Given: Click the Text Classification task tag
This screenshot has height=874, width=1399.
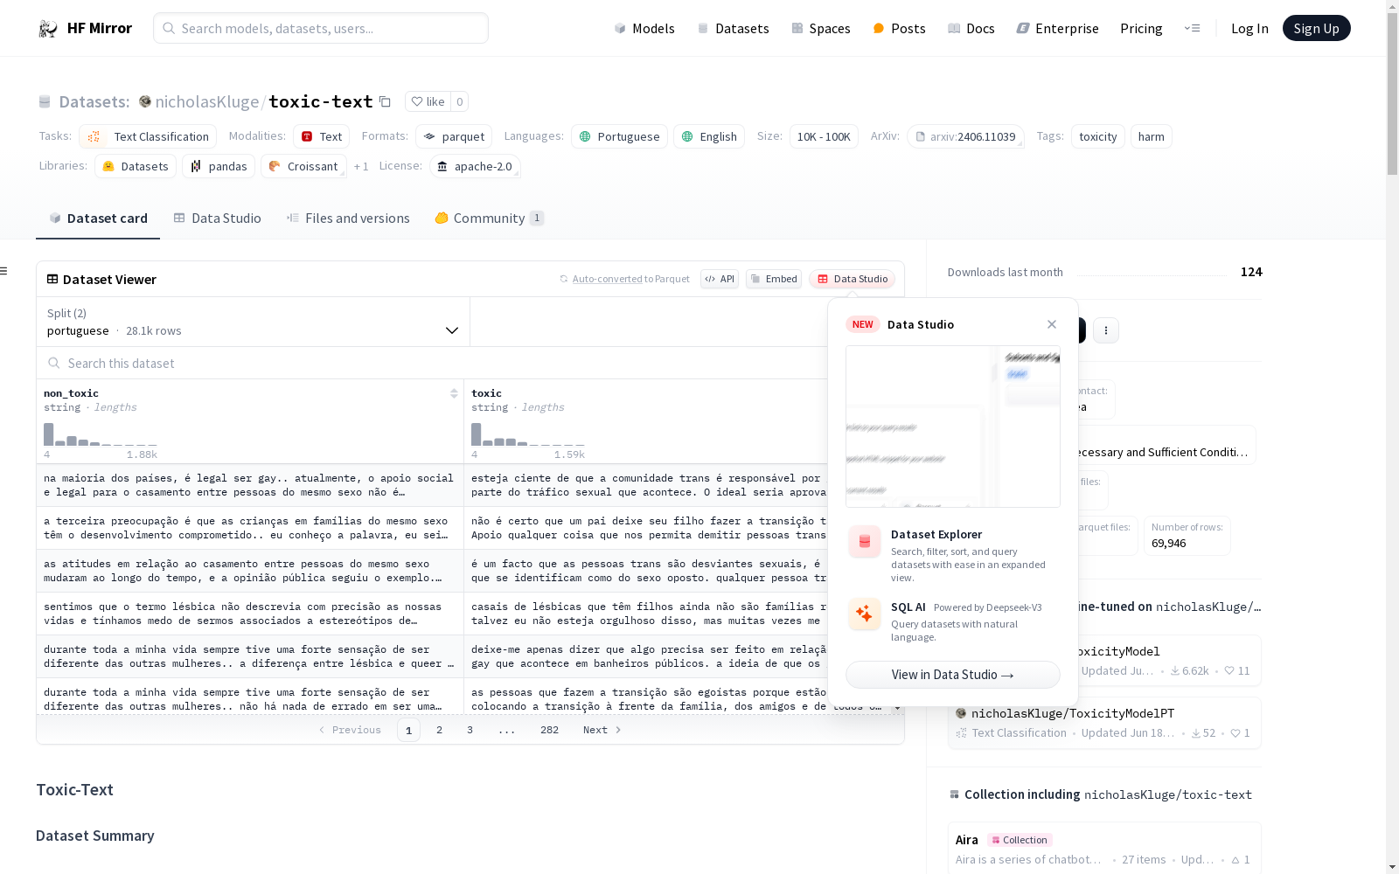Looking at the screenshot, I should click(148, 136).
